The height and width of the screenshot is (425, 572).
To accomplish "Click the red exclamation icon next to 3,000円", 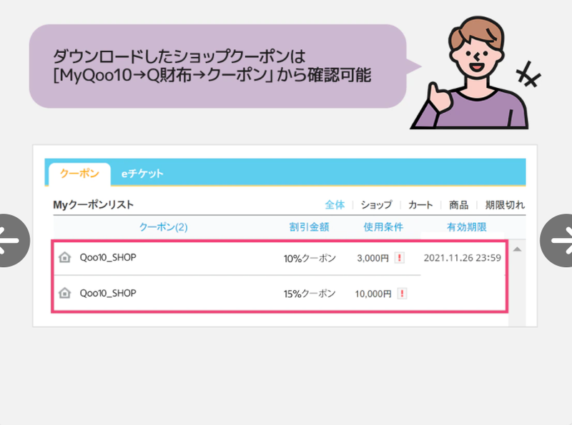I will coord(400,257).
